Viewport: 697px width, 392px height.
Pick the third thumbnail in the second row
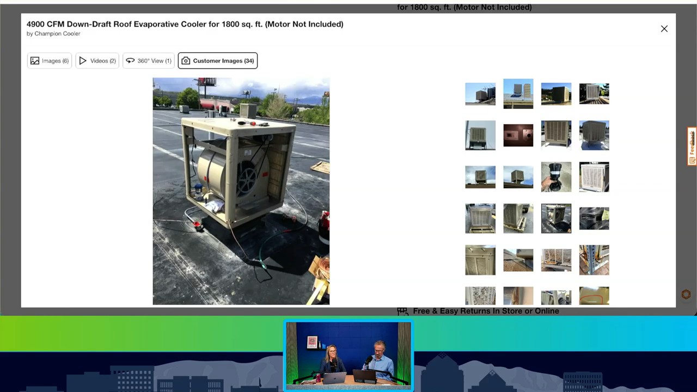557,135
